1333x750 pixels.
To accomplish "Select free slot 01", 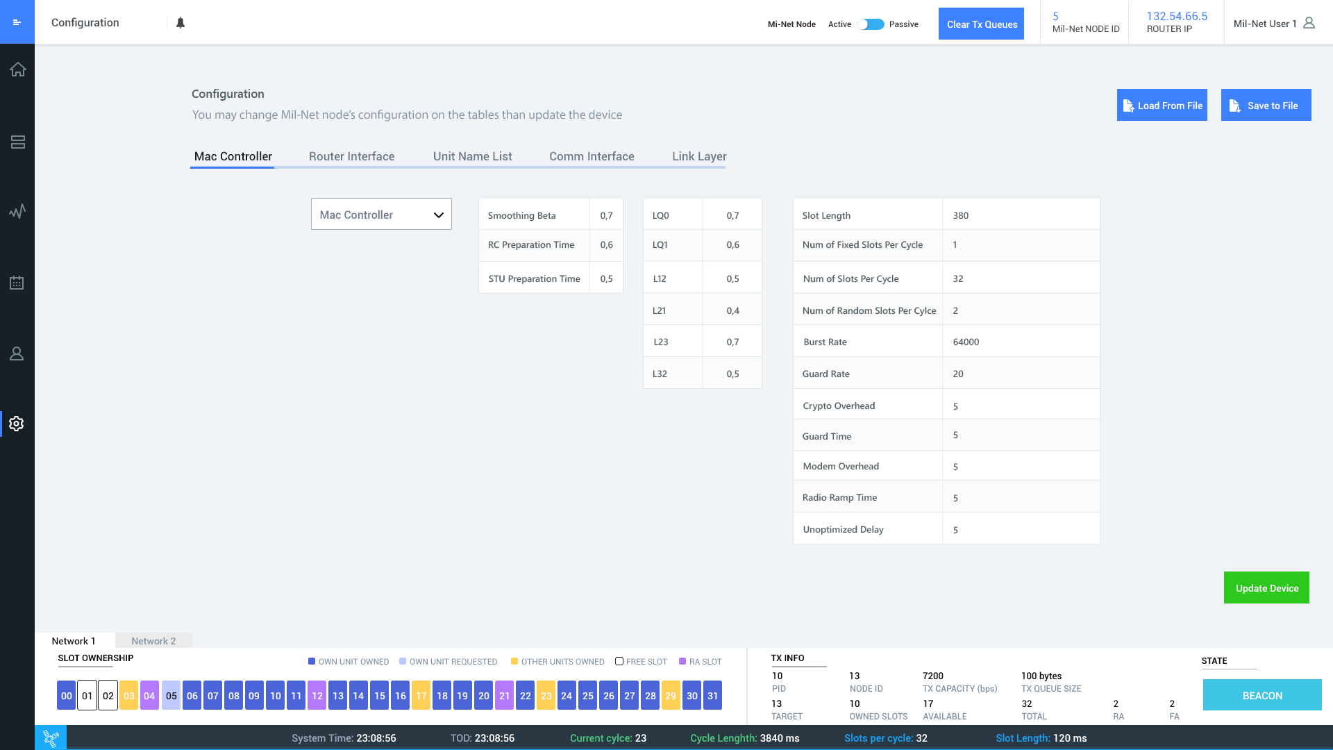I will [x=87, y=695].
